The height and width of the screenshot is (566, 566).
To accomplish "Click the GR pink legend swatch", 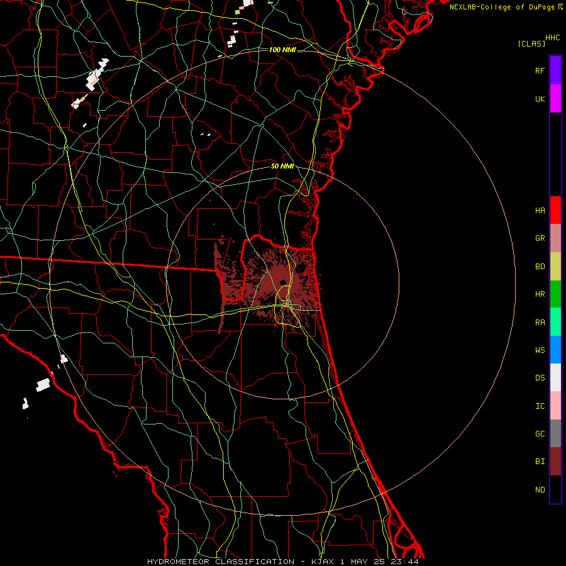I will click(555, 238).
